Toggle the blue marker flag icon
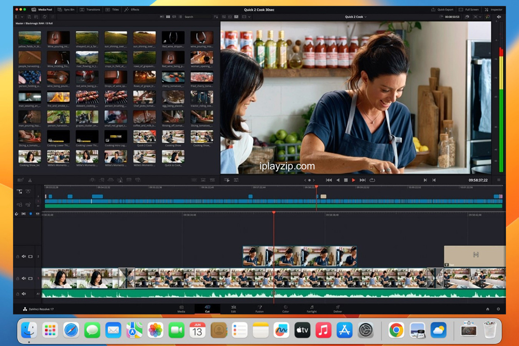 [31, 214]
